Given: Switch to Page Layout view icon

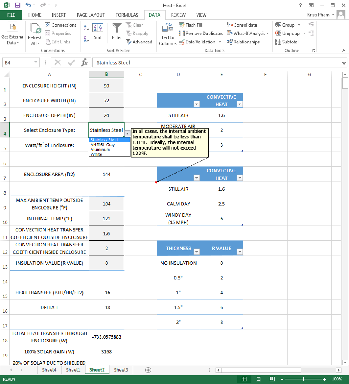Looking at the screenshot, I should pos(258,379).
